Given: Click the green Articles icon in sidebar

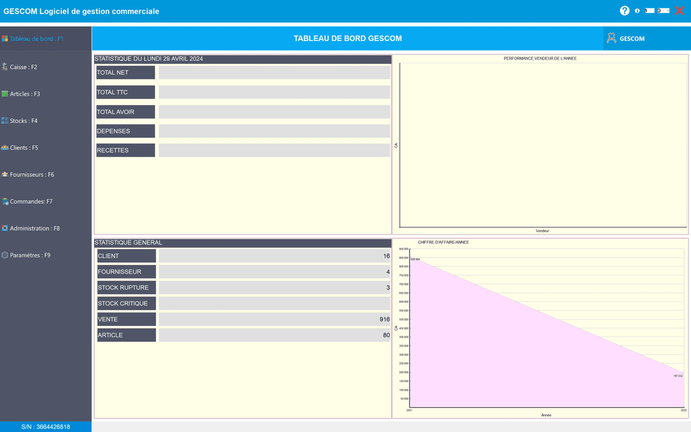Looking at the screenshot, I should 5,93.
